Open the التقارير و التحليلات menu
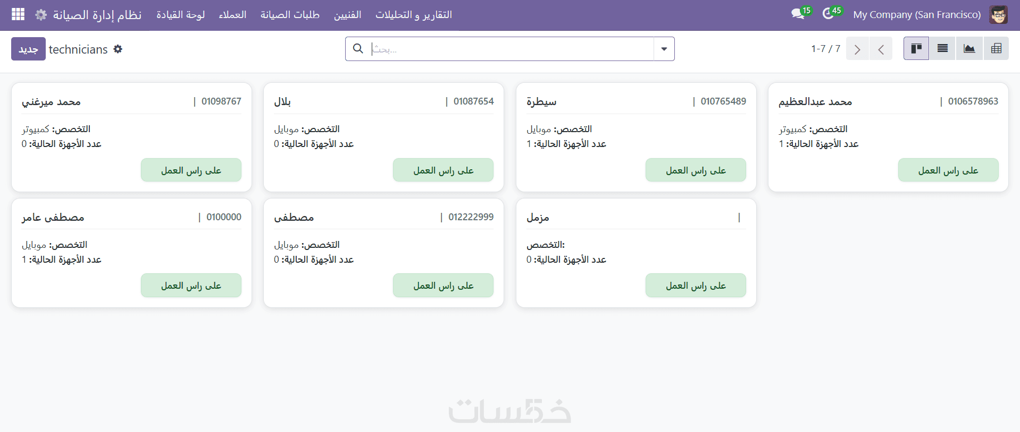The height and width of the screenshot is (432, 1020). (x=414, y=15)
